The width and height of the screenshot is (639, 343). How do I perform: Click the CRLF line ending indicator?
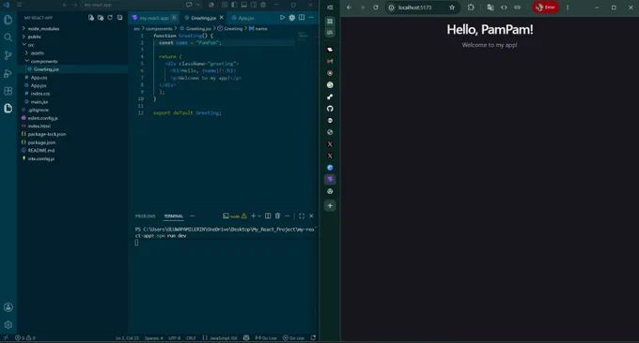[191, 337]
